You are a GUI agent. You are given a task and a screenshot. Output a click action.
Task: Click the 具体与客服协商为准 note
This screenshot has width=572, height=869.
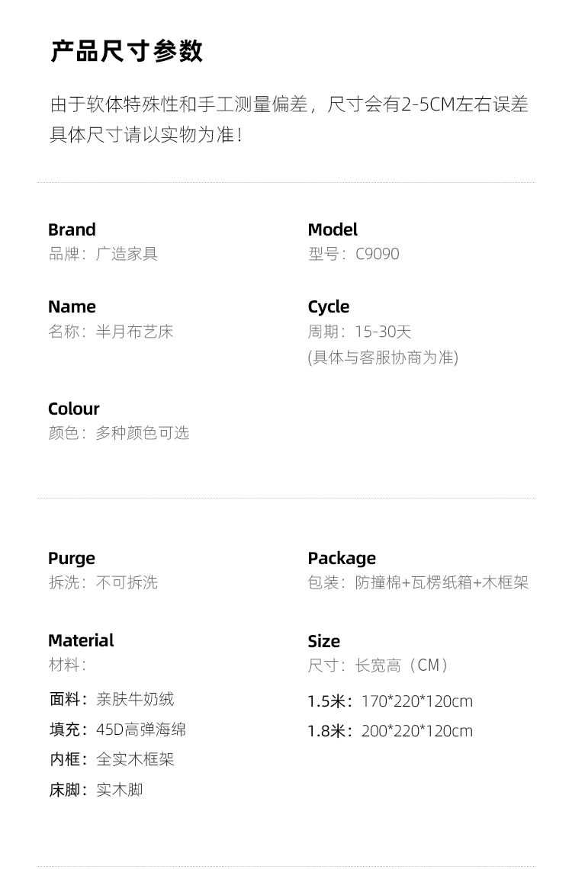(x=383, y=358)
